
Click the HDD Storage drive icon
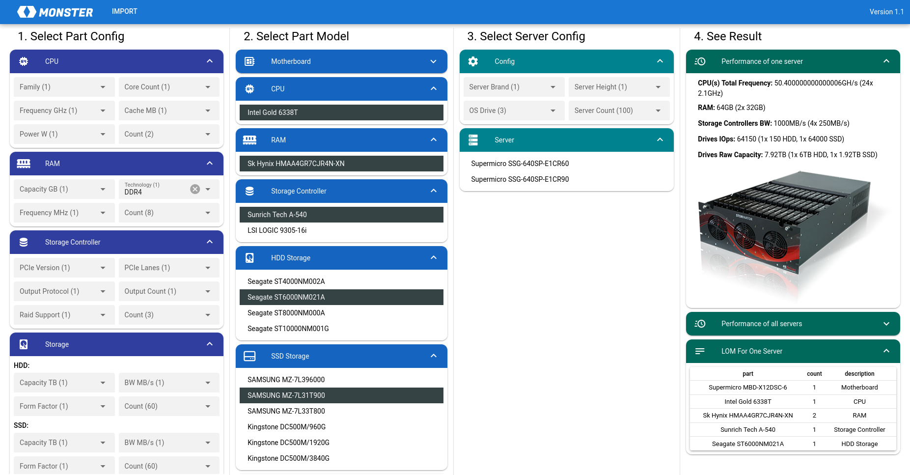pos(249,258)
